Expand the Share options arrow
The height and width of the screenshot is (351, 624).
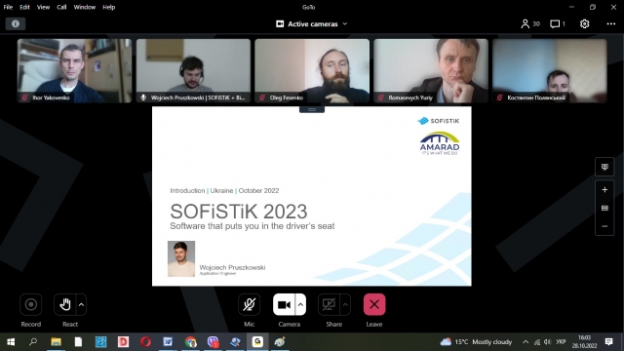click(345, 305)
